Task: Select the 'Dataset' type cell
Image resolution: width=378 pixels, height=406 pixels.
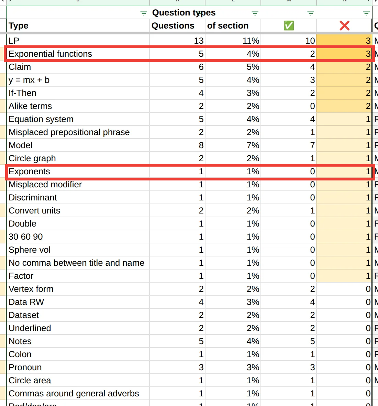Action: (x=78, y=315)
